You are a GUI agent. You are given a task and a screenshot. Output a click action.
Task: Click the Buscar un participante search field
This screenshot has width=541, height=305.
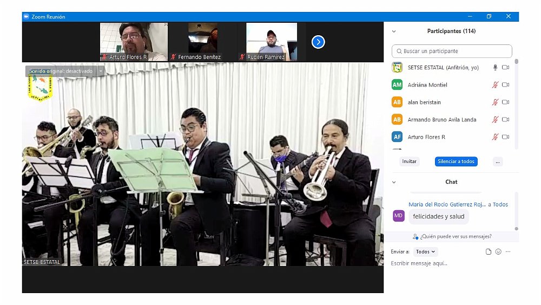pos(452,51)
